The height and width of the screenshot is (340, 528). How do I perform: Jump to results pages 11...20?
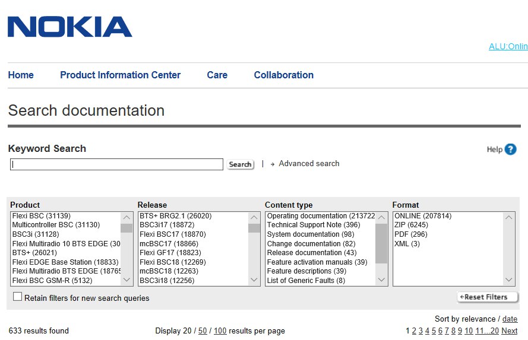(x=487, y=331)
